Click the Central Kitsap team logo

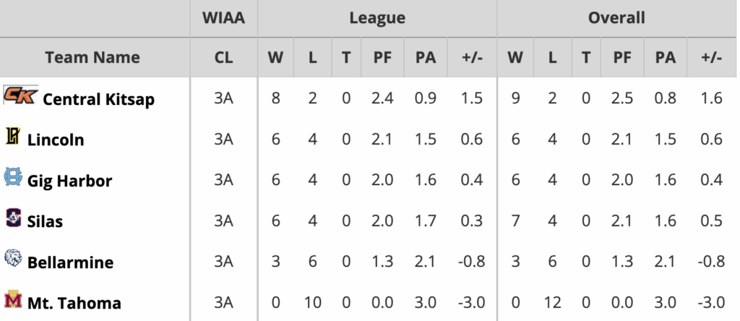pyautogui.click(x=20, y=95)
